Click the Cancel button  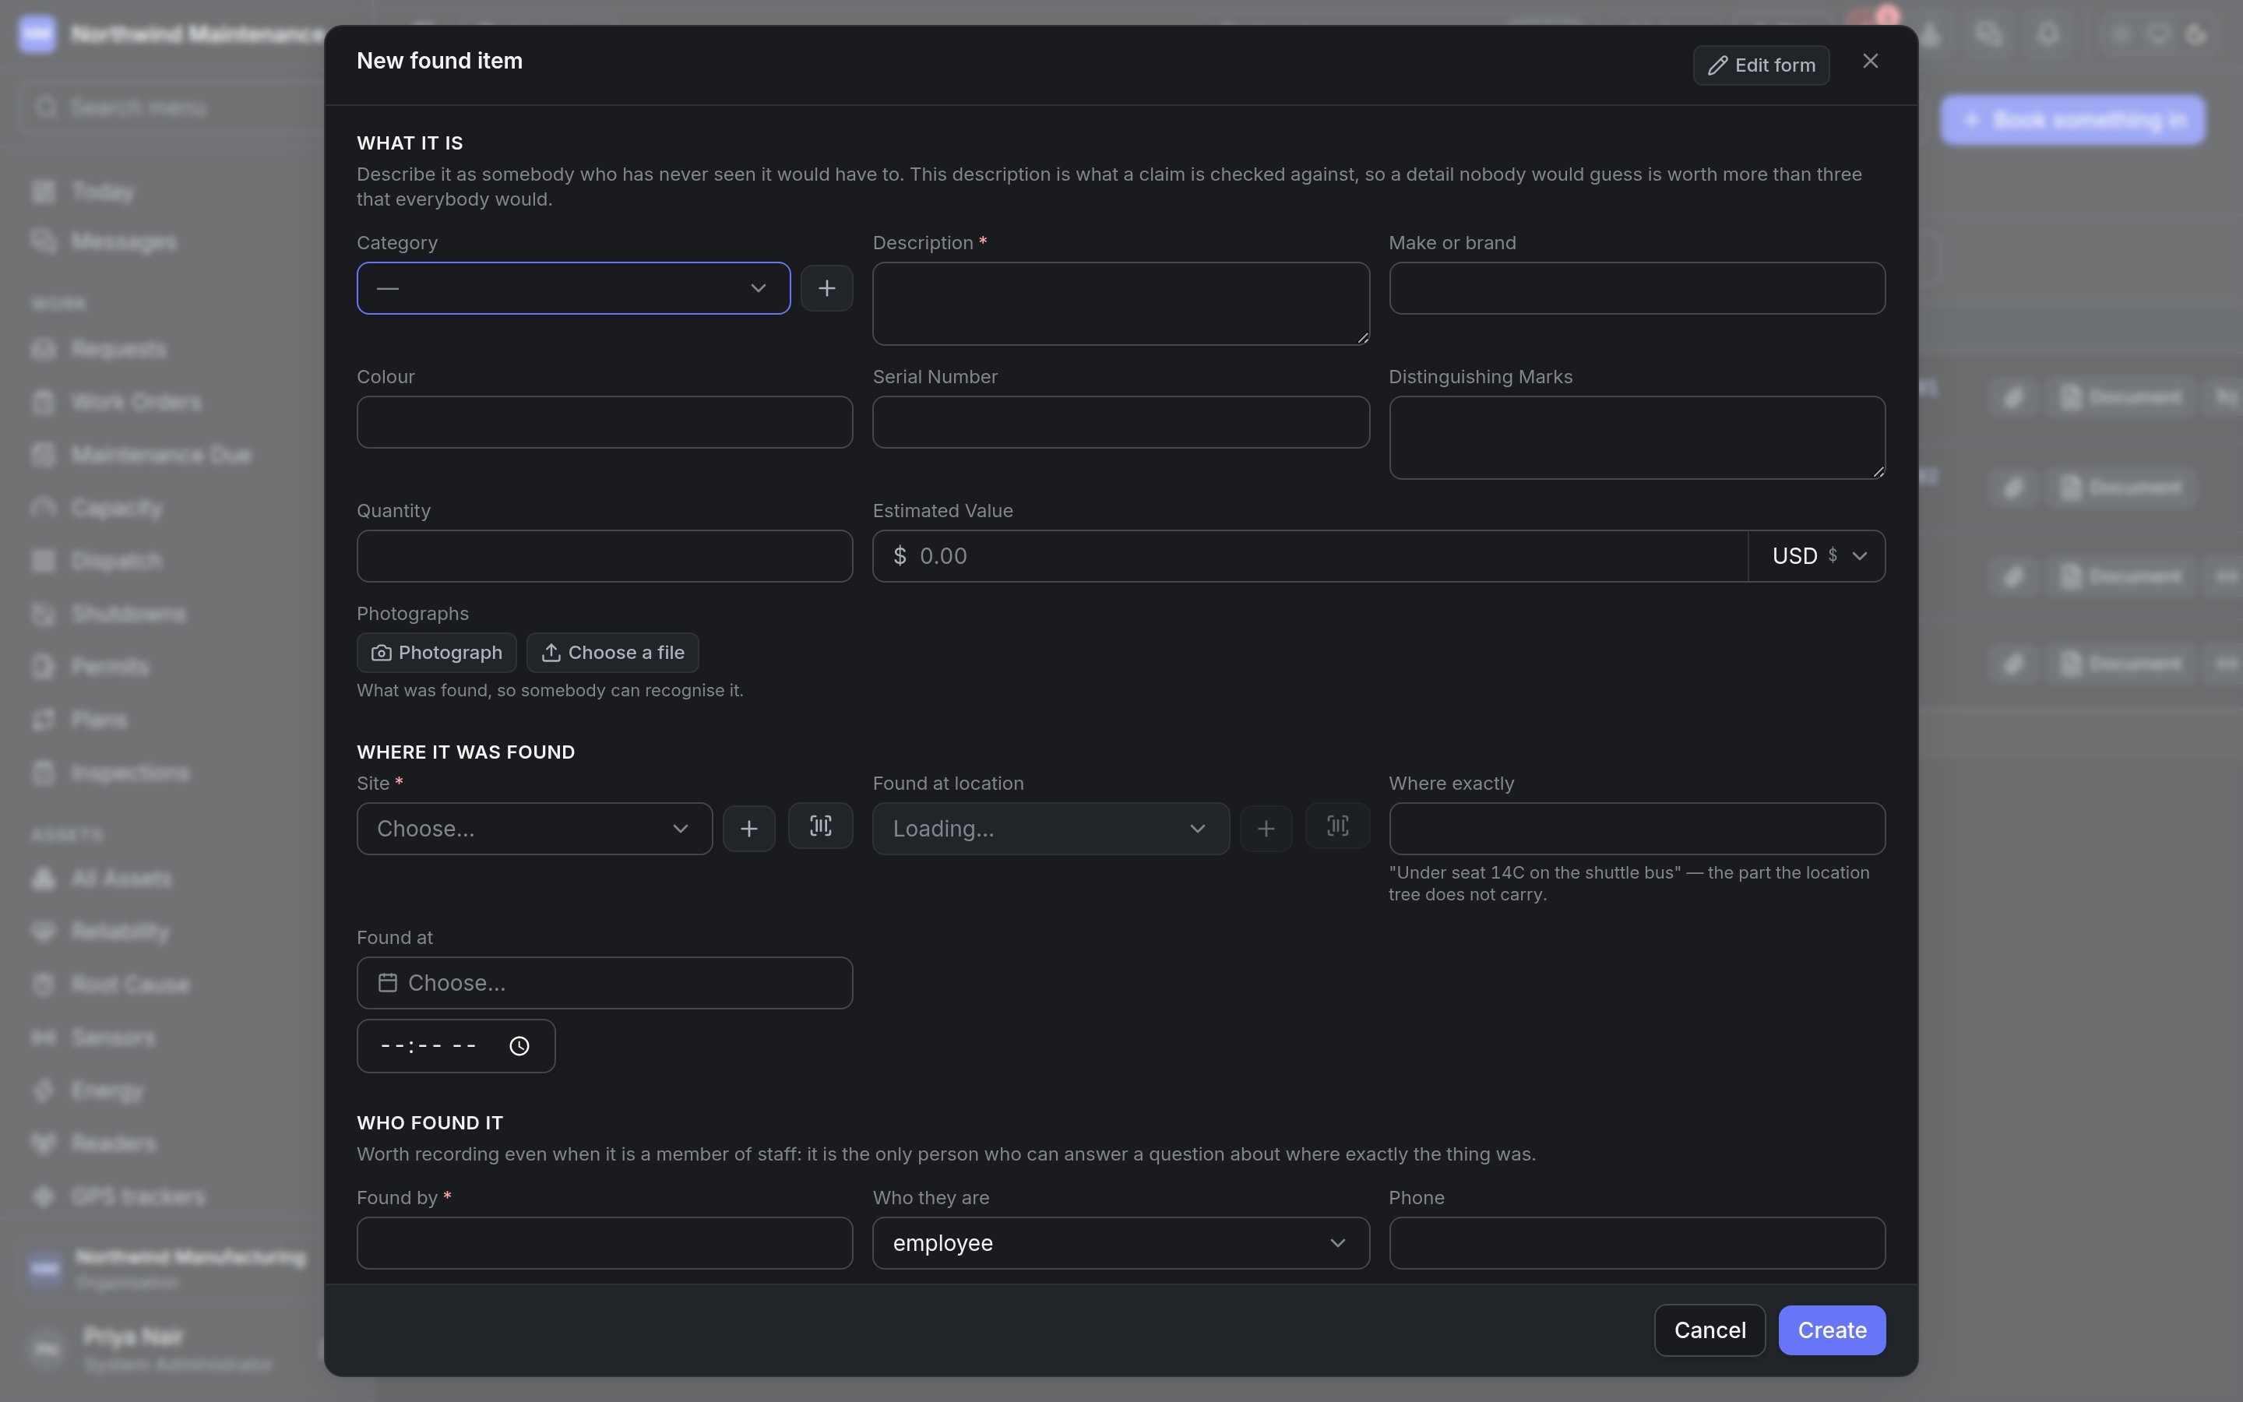coord(1710,1330)
